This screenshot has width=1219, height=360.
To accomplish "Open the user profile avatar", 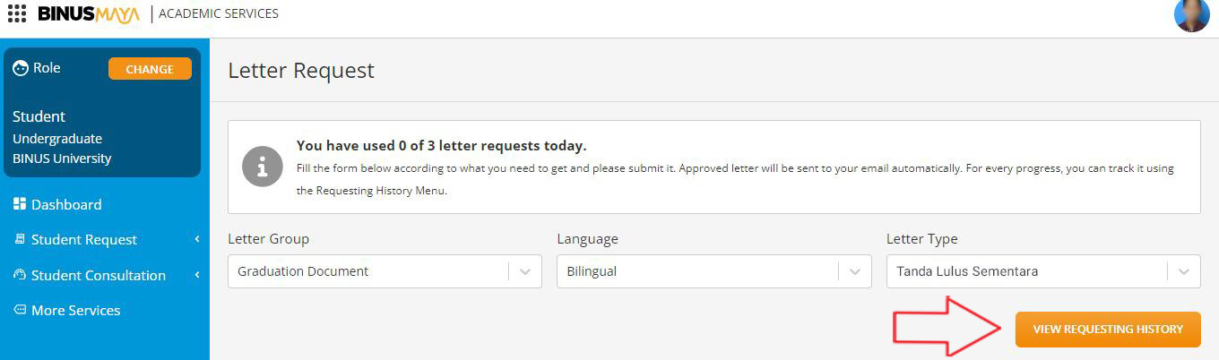I will (1191, 15).
